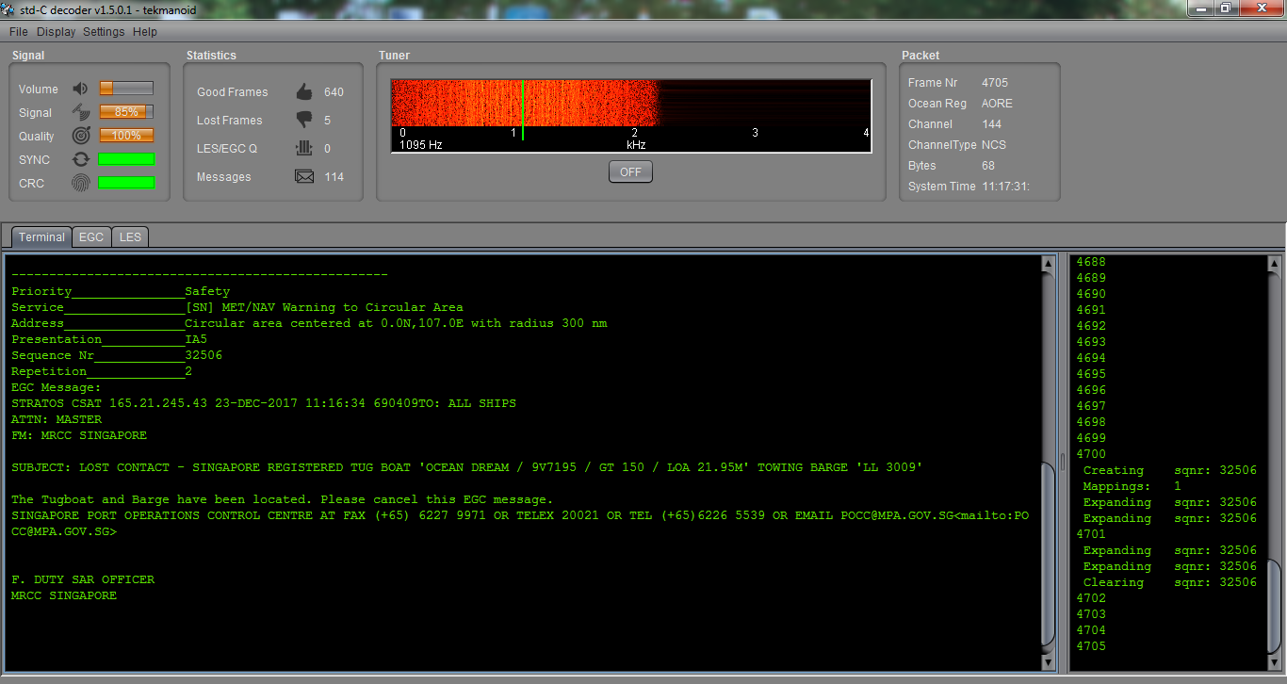Switch to the EGC tab

(x=91, y=236)
